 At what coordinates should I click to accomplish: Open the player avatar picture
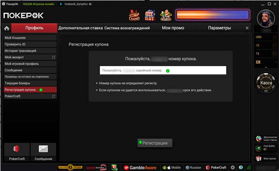click(266, 18)
